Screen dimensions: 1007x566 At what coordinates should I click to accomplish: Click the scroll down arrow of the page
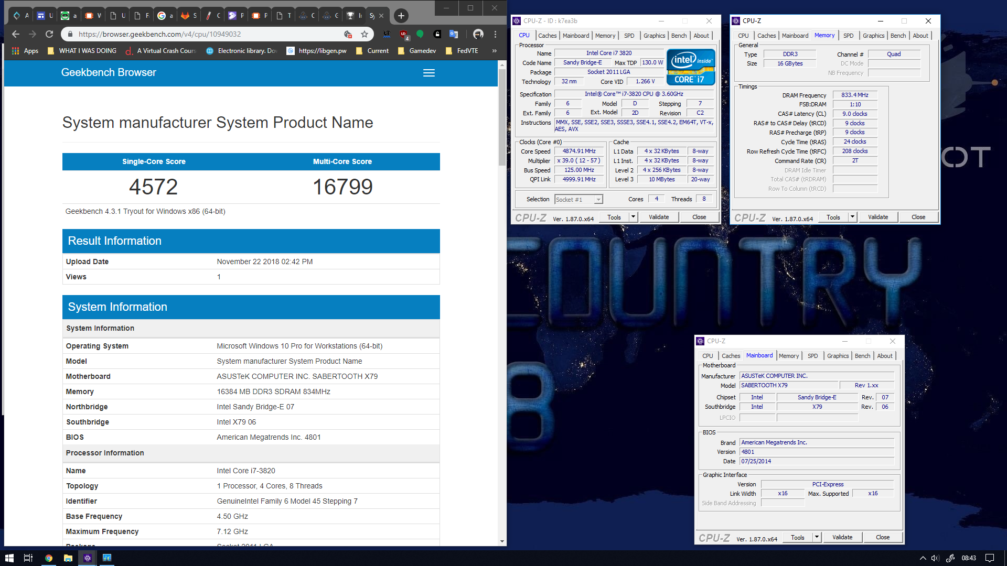click(502, 541)
